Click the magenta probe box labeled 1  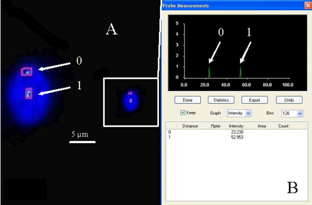tap(29, 93)
